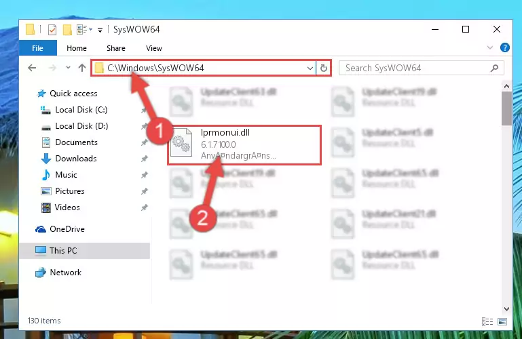Expand the address bar history dropdown
The image size is (522, 339).
[310, 68]
